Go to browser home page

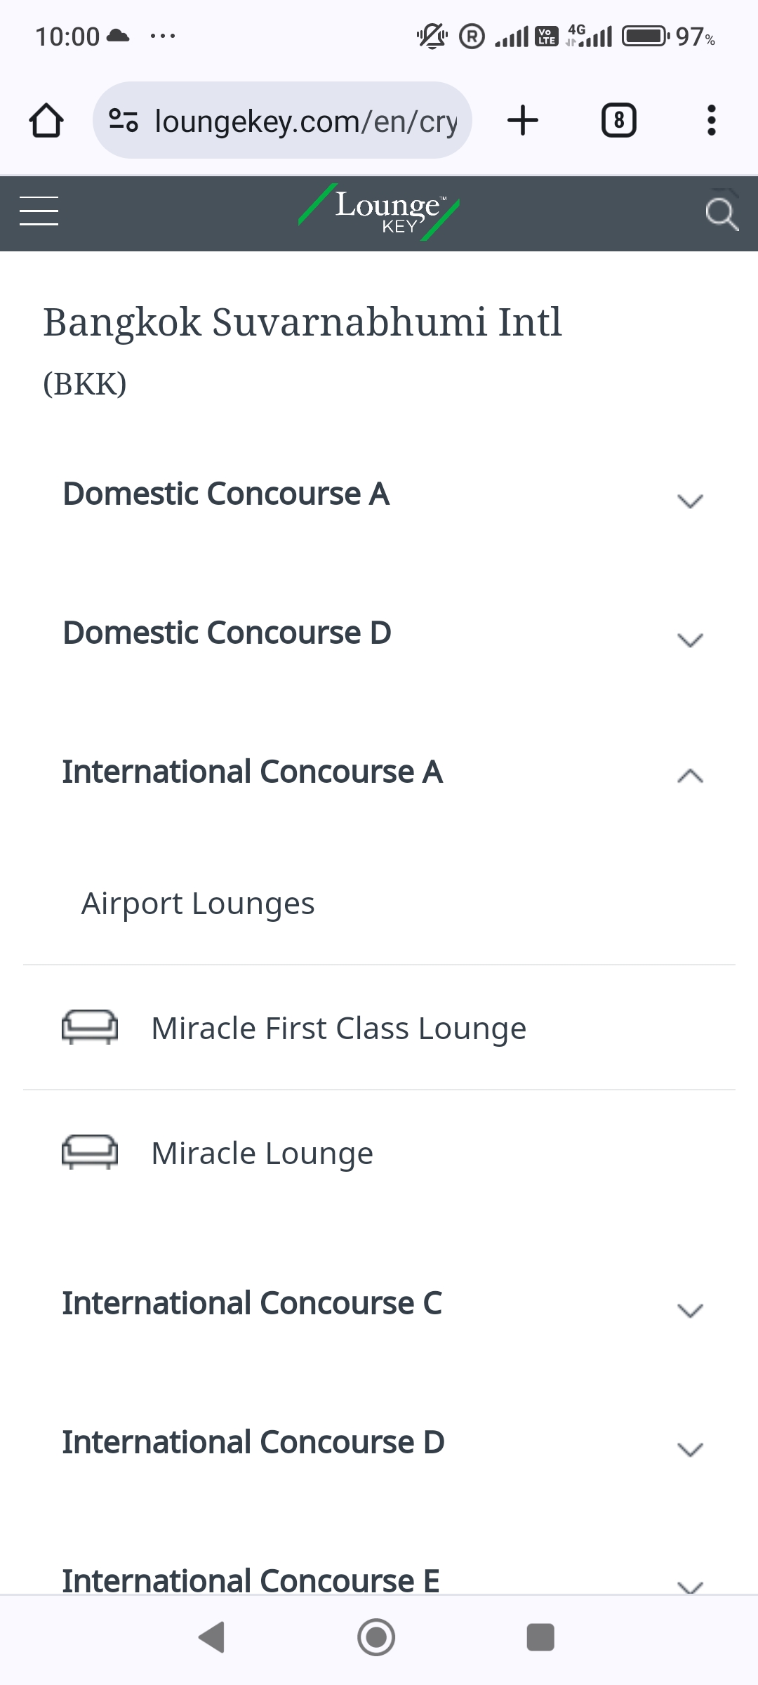click(46, 121)
